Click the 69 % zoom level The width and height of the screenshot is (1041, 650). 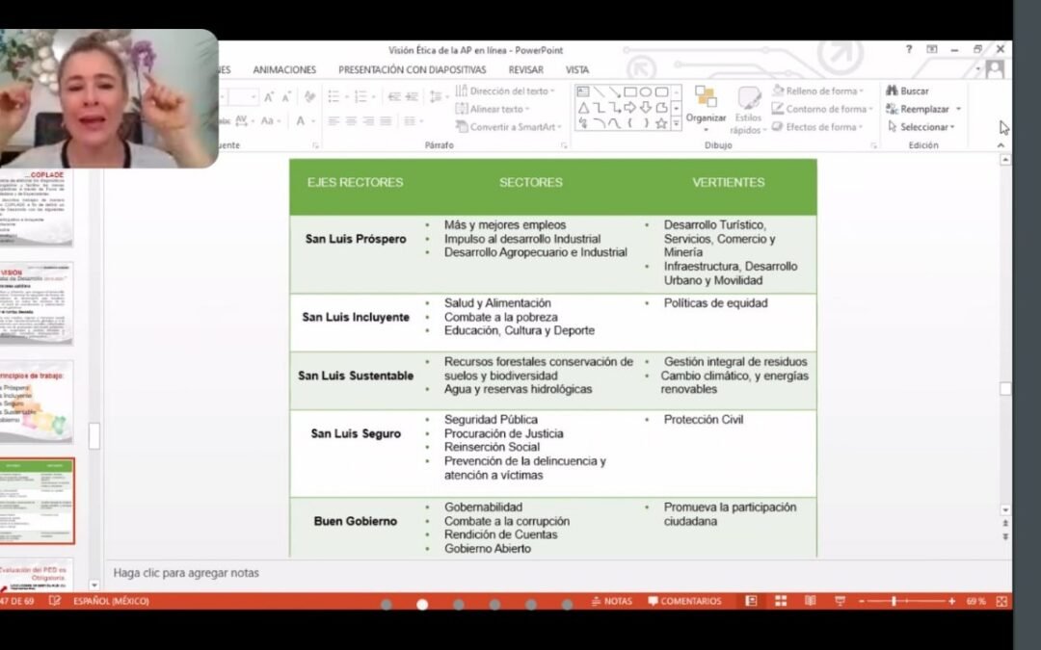[x=975, y=601]
